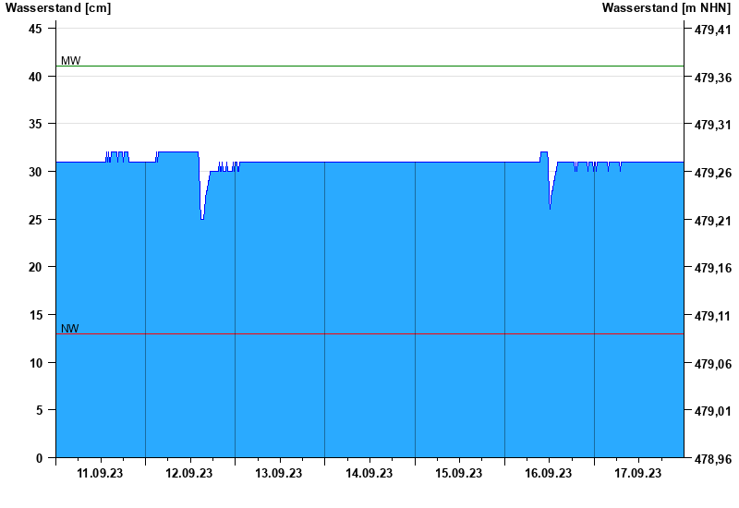Click the NW label on red line

click(70, 329)
